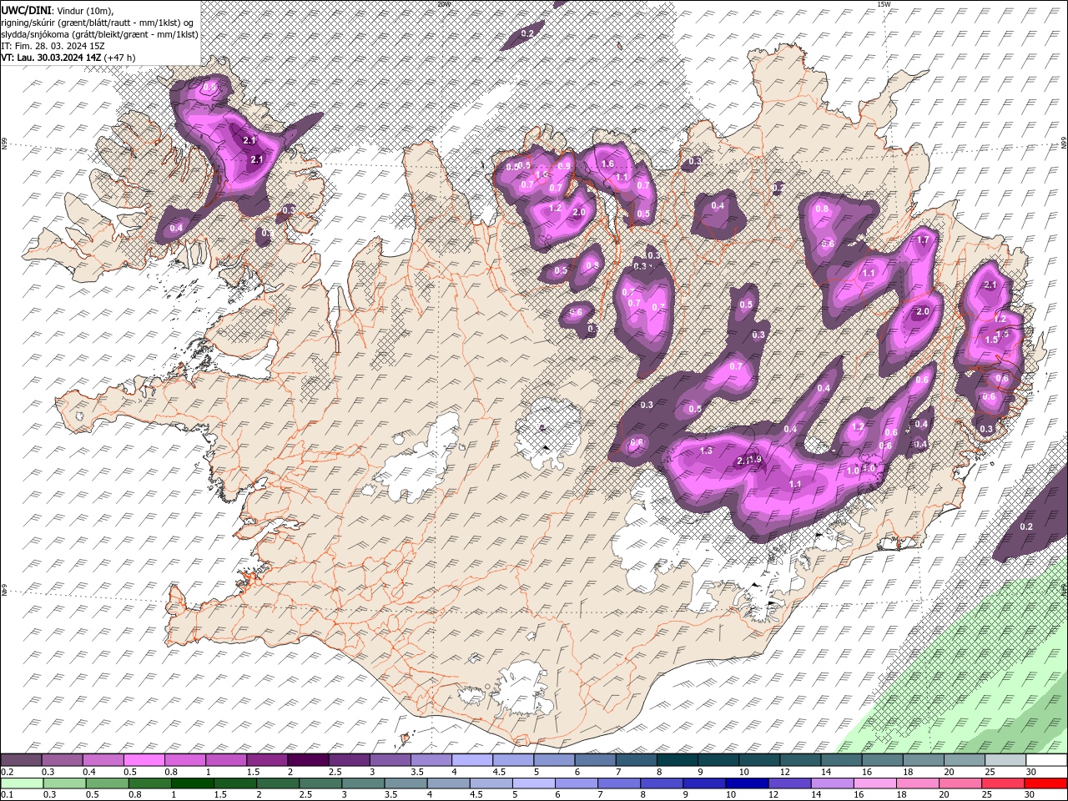The height and width of the screenshot is (801, 1068).
Task: Select the rain legend swatch labeled 5
Action: (x=534, y=783)
